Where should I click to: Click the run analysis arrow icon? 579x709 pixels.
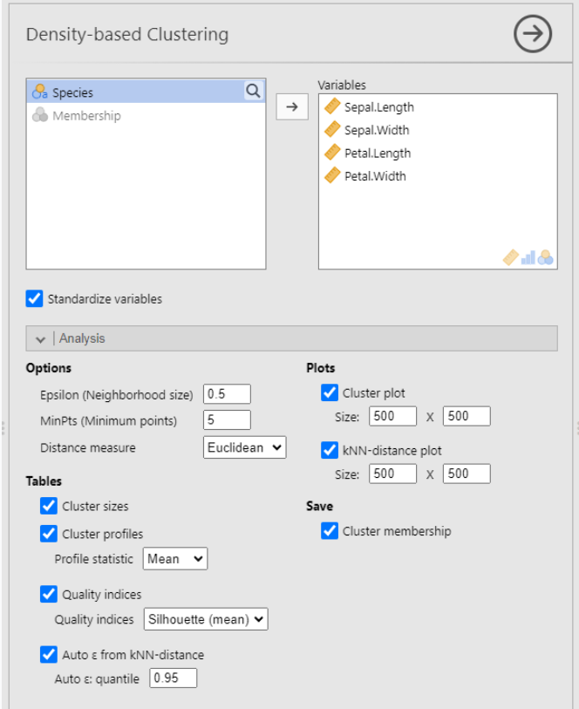(x=533, y=35)
